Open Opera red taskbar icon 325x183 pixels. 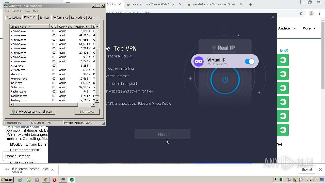[54, 180]
